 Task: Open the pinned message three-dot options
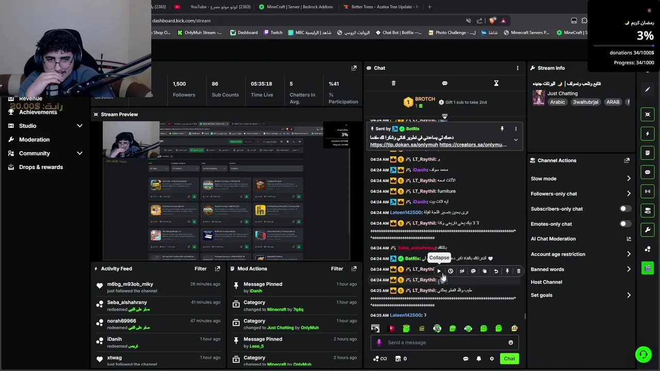coord(516,129)
